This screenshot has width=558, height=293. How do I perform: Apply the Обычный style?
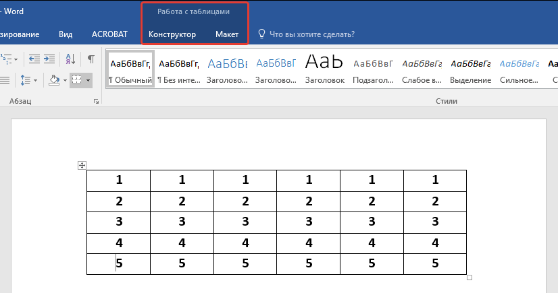point(130,70)
